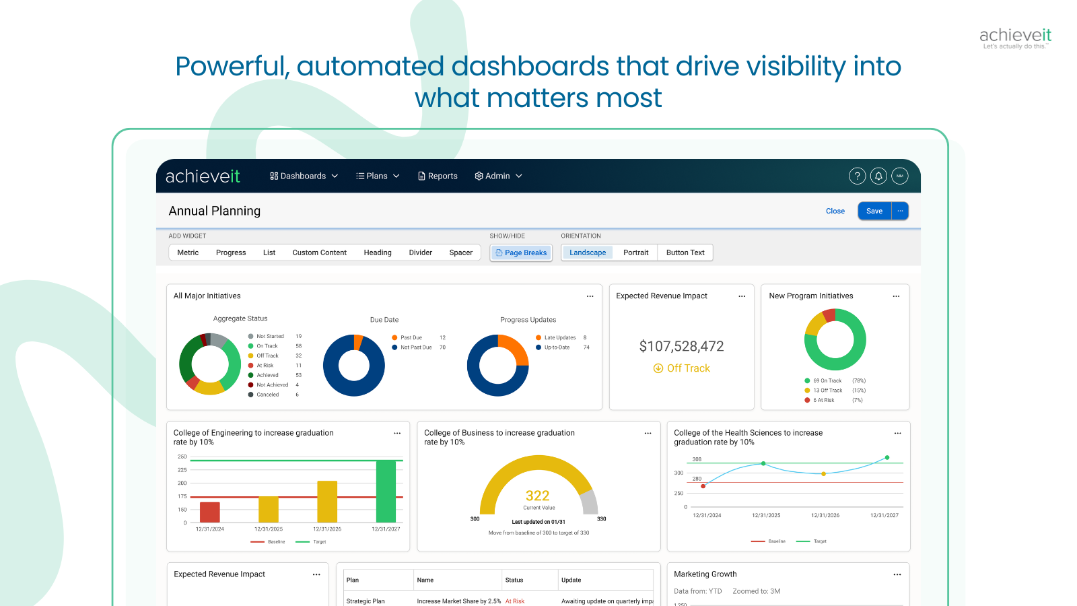Expand the Admin dropdown
1077x606 pixels.
(498, 176)
